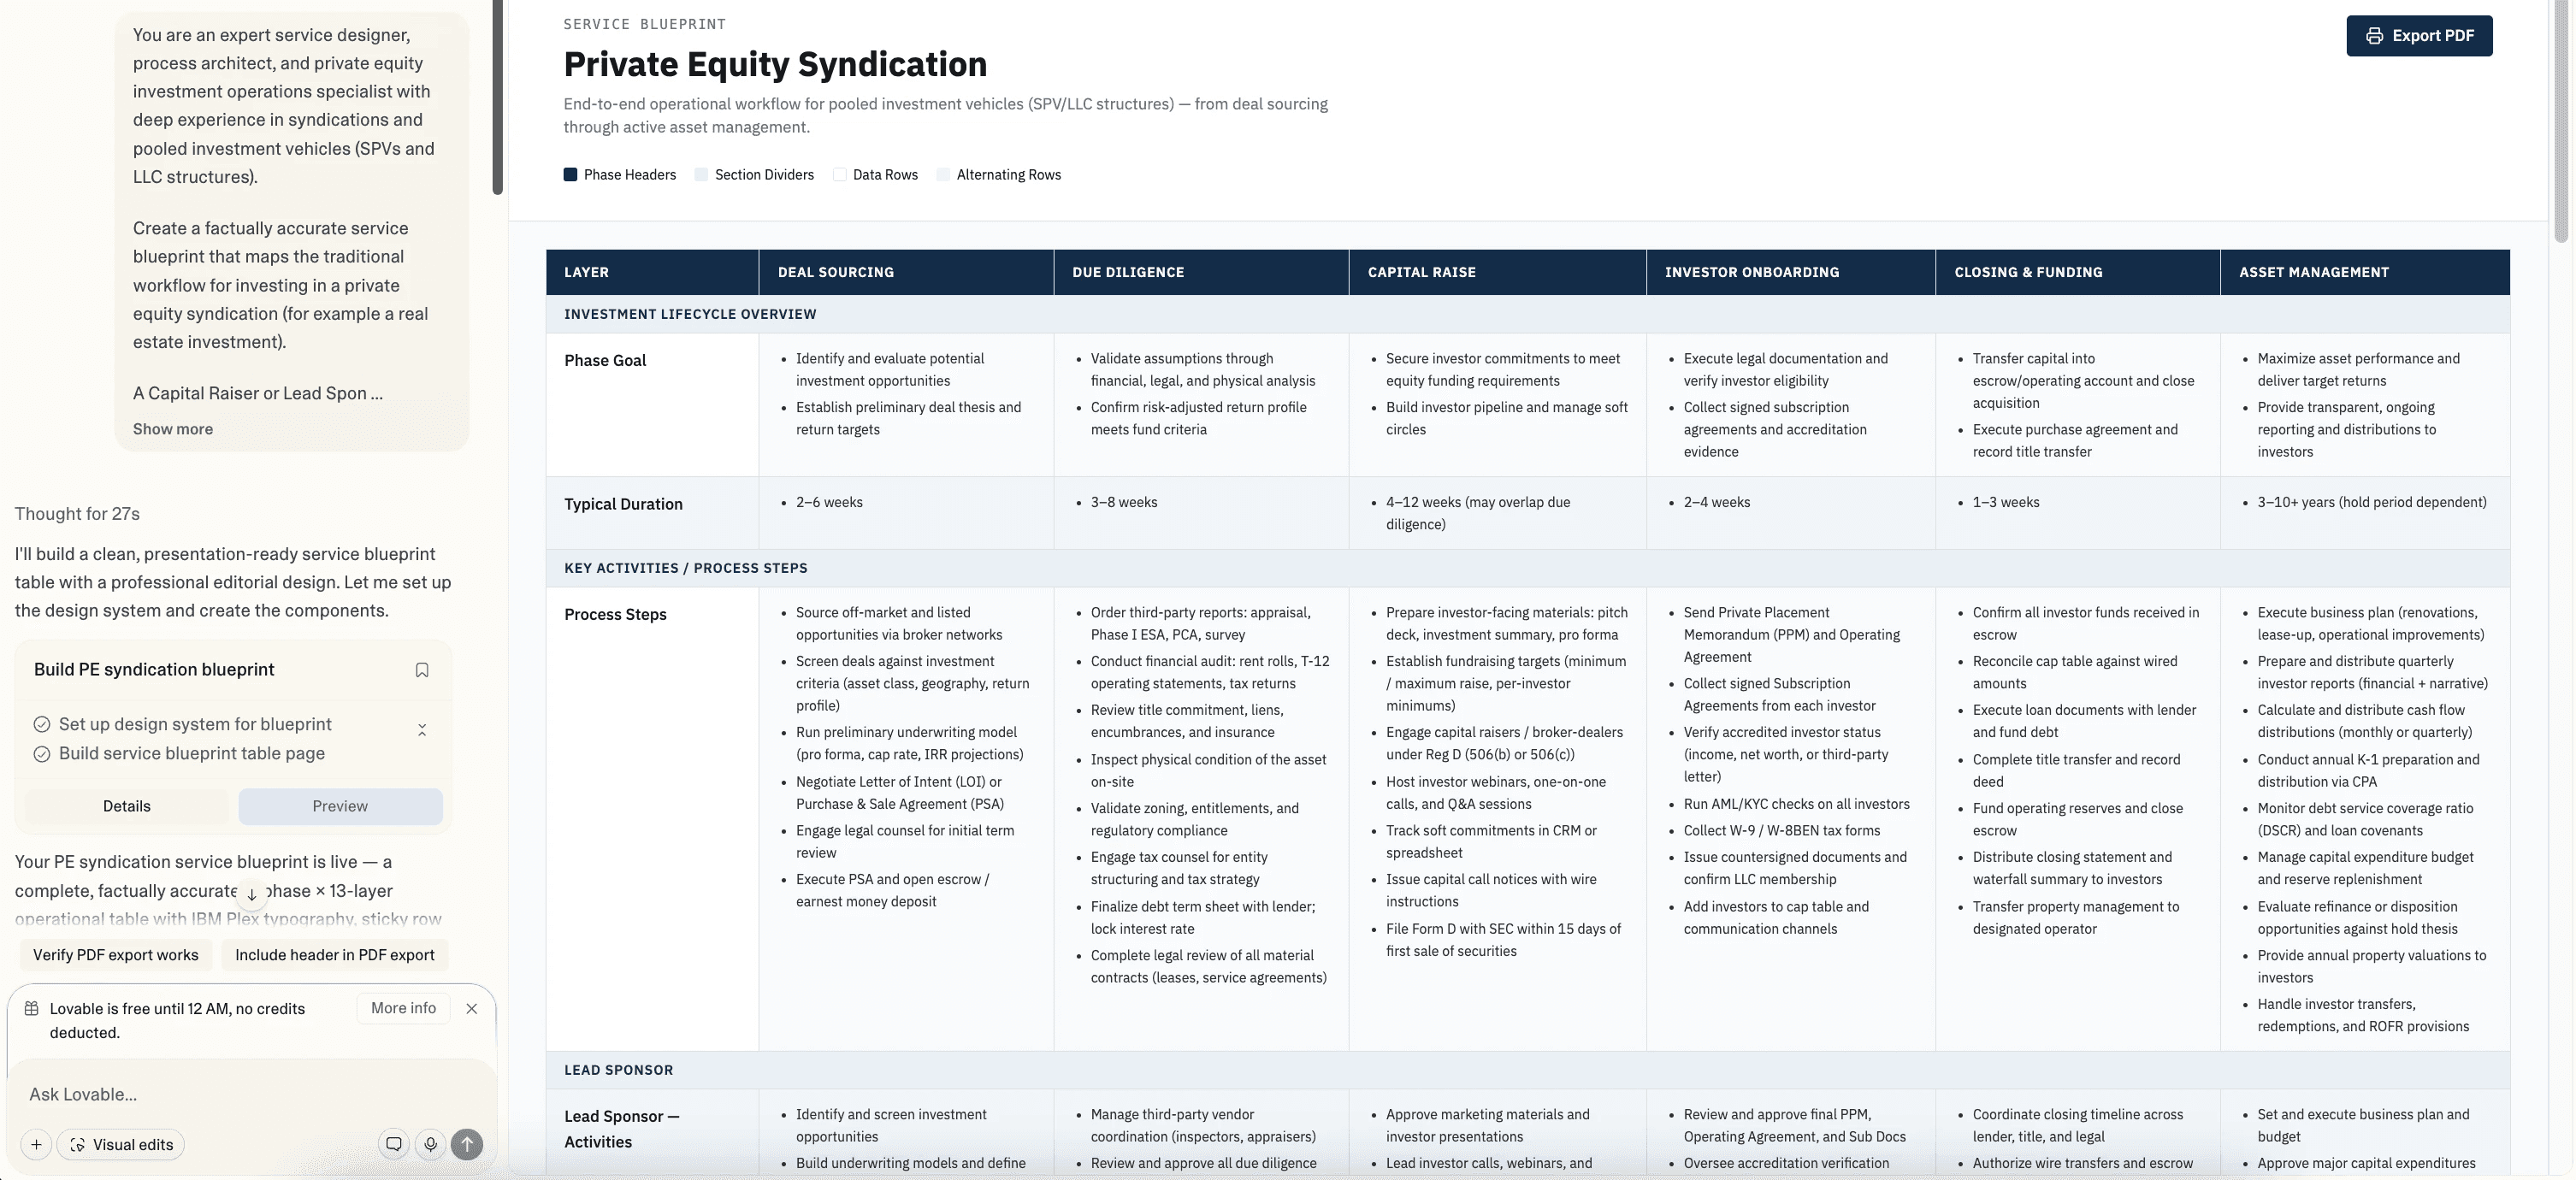
Task: Click the microphone voice input icon
Action: [x=431, y=1145]
